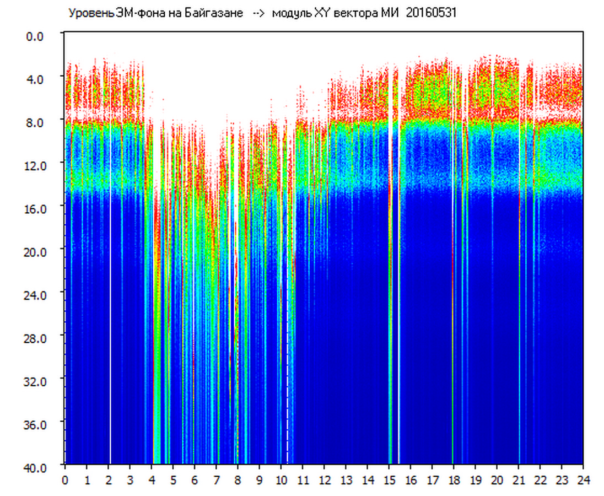The width and height of the screenshot is (604, 496).
Task: Click the date '20160531' in the title
Action: pos(431,13)
